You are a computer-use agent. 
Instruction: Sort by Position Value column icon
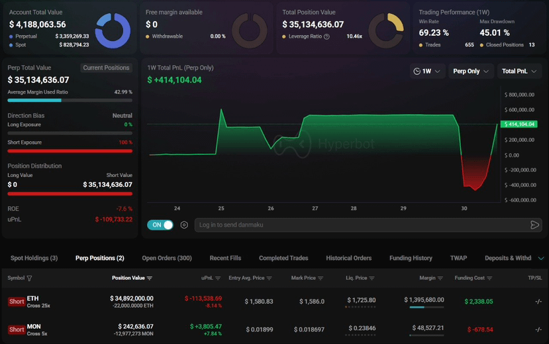tap(150, 278)
